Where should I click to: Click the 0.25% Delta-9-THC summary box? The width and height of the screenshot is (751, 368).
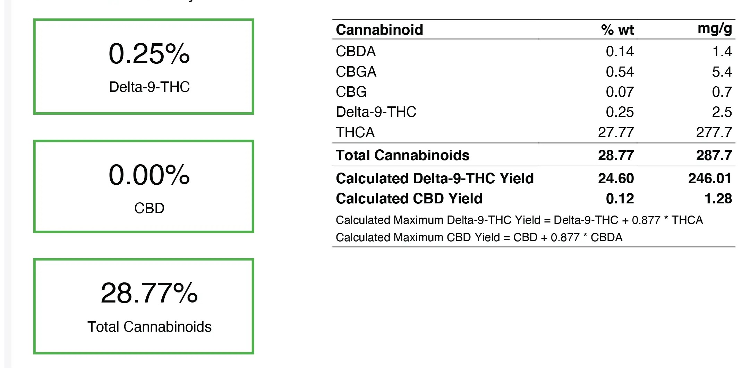click(x=144, y=67)
